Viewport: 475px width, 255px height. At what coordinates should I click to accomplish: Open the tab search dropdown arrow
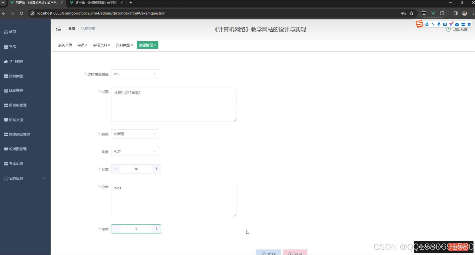click(3, 3)
